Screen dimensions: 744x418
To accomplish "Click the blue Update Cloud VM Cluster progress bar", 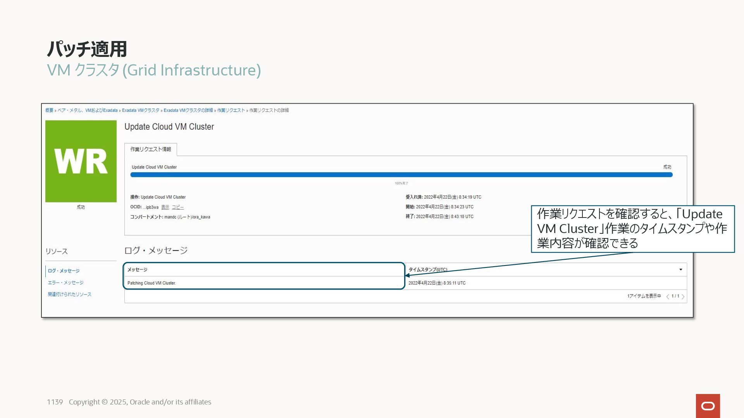I will pyautogui.click(x=401, y=175).
